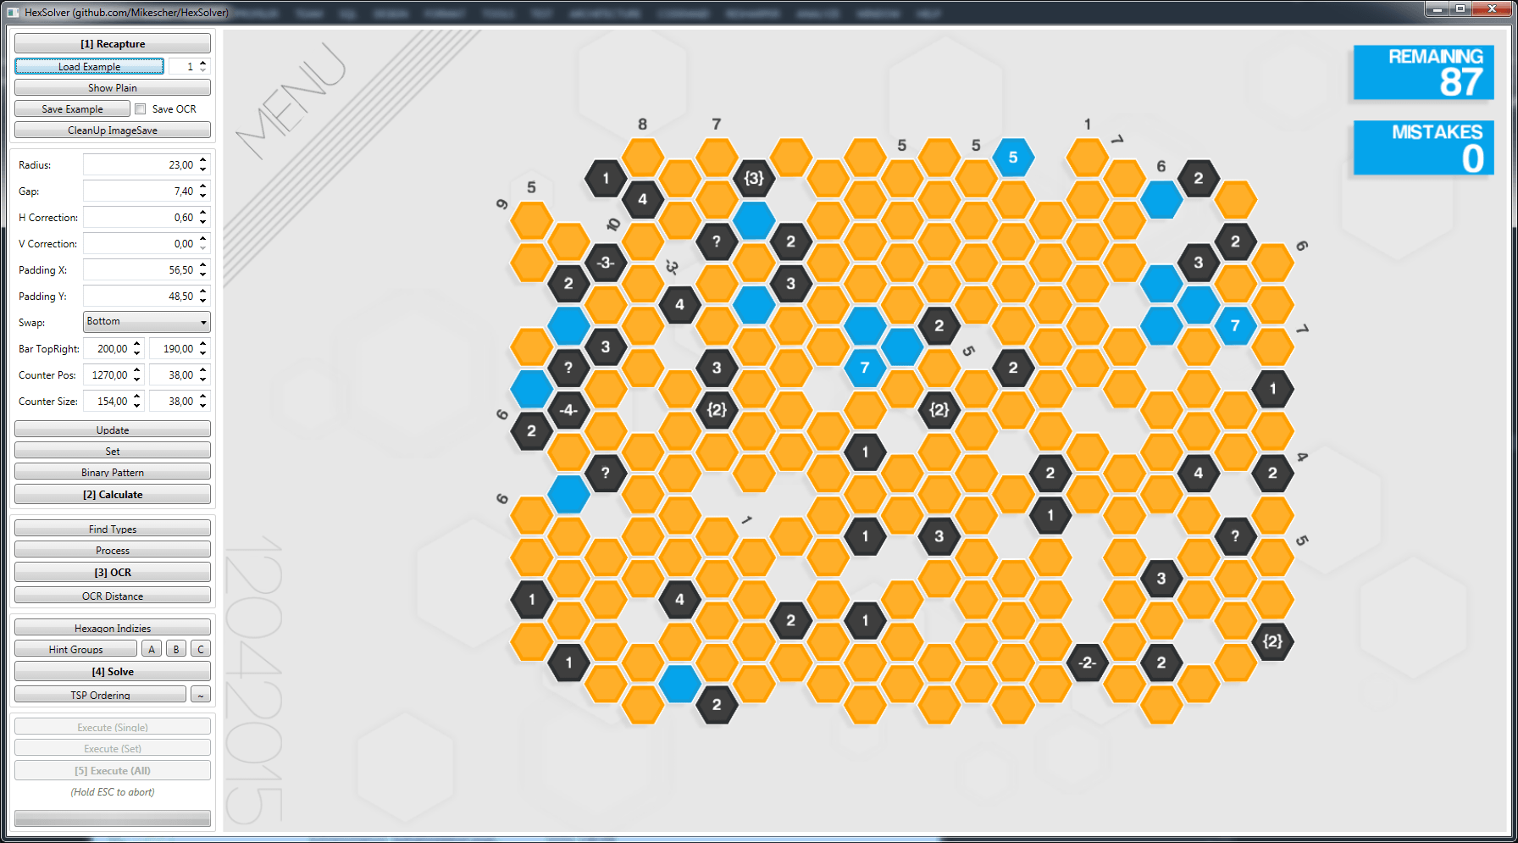Increase Radius using its up arrow
Viewport: 1518px width, 843px height.
point(203,160)
